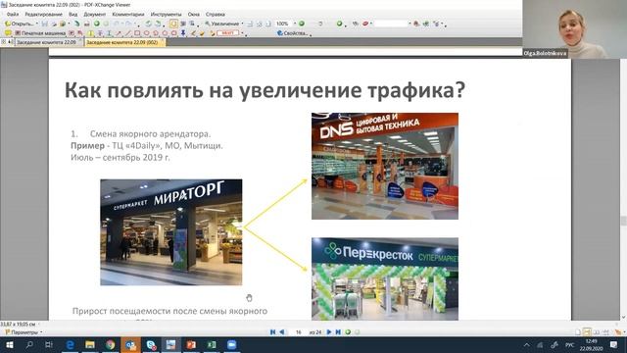627x353 pixels.
Task: Click the rotate counter-clockwise icon
Action: pos(148,24)
